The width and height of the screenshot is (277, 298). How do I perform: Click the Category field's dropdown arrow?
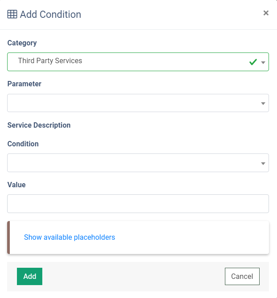[x=263, y=63]
